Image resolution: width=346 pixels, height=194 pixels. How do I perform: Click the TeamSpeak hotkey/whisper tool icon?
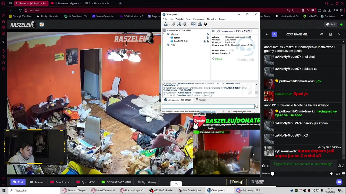coord(206,24)
